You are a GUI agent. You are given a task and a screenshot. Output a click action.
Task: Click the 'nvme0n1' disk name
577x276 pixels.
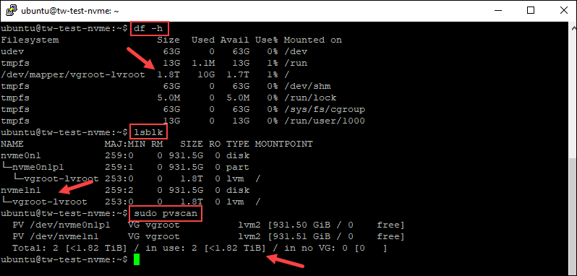coord(21,155)
